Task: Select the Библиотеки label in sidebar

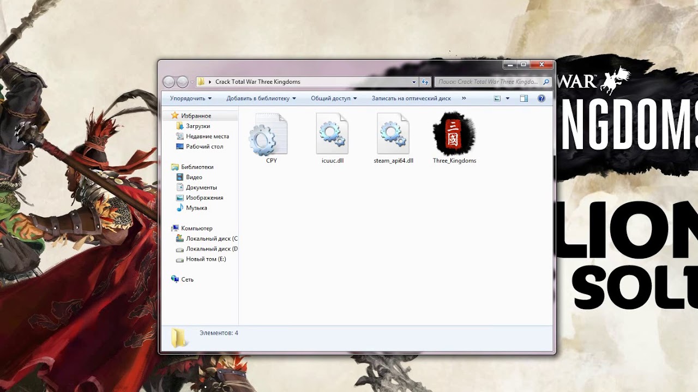Action: 197,167
